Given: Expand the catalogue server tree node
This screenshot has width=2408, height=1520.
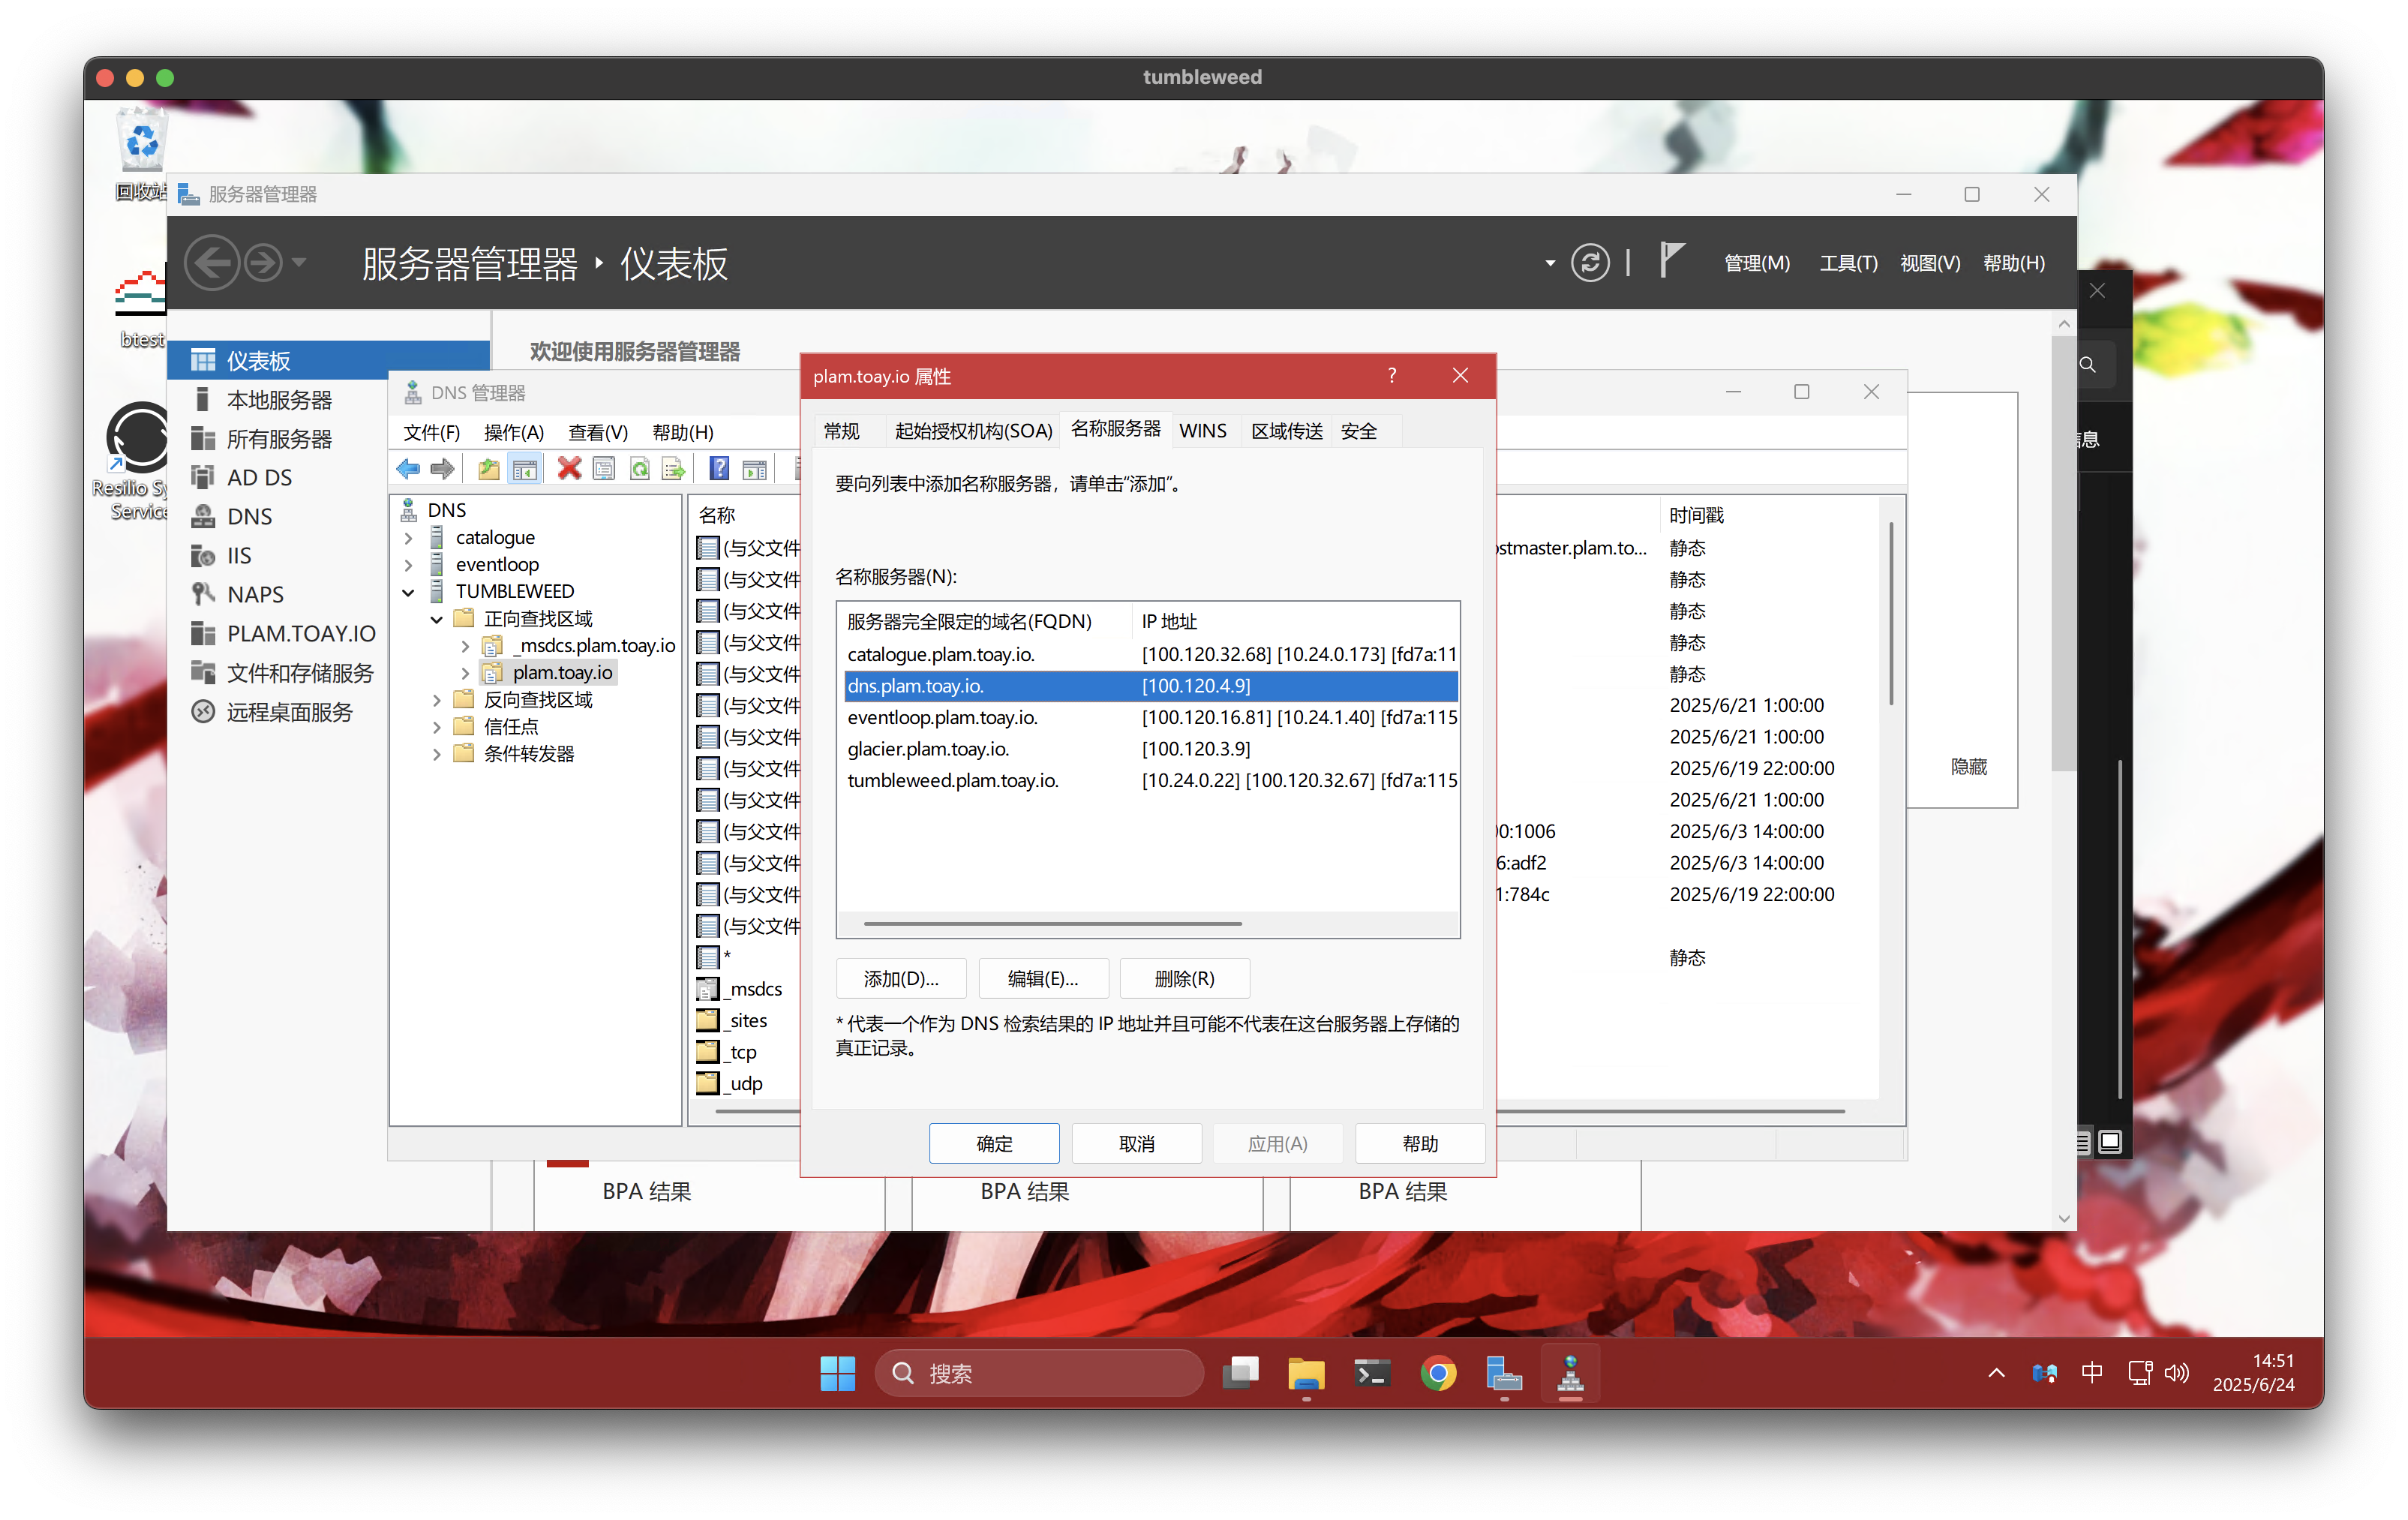Looking at the screenshot, I should pyautogui.click(x=408, y=538).
